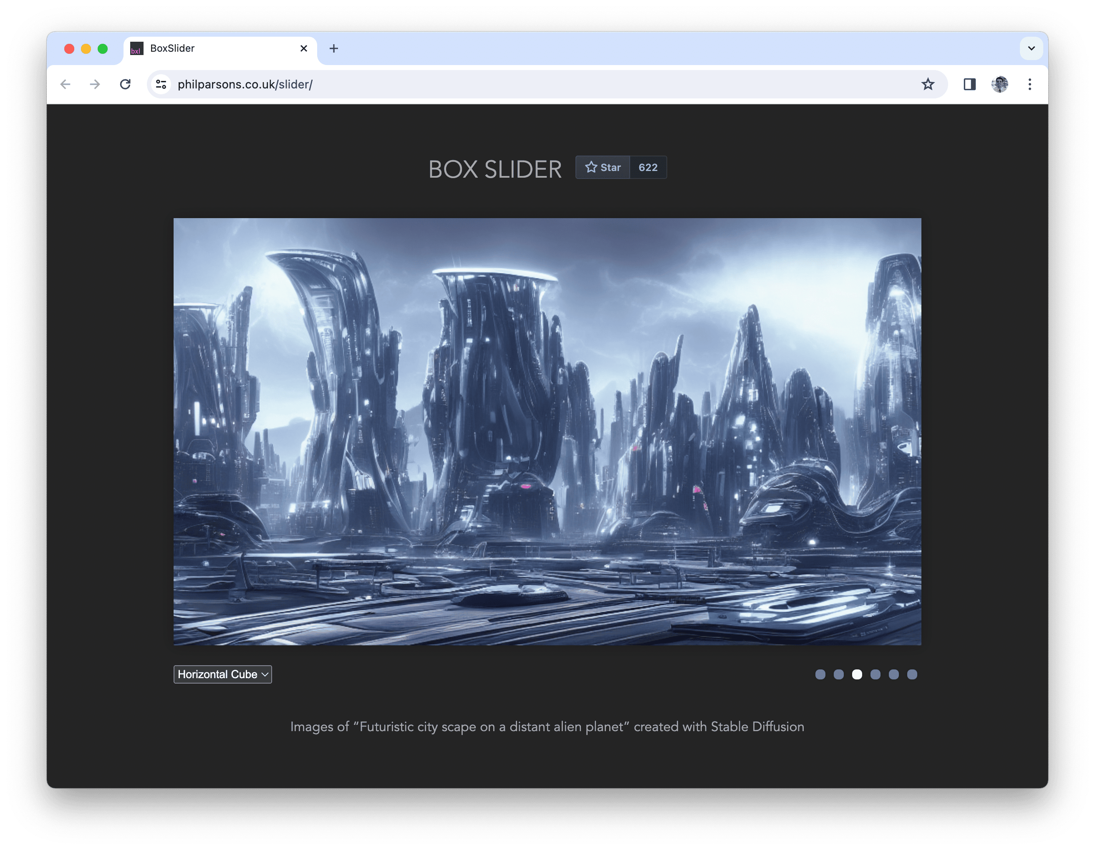Open the Horizontal Cube effect dropdown

[x=222, y=674]
